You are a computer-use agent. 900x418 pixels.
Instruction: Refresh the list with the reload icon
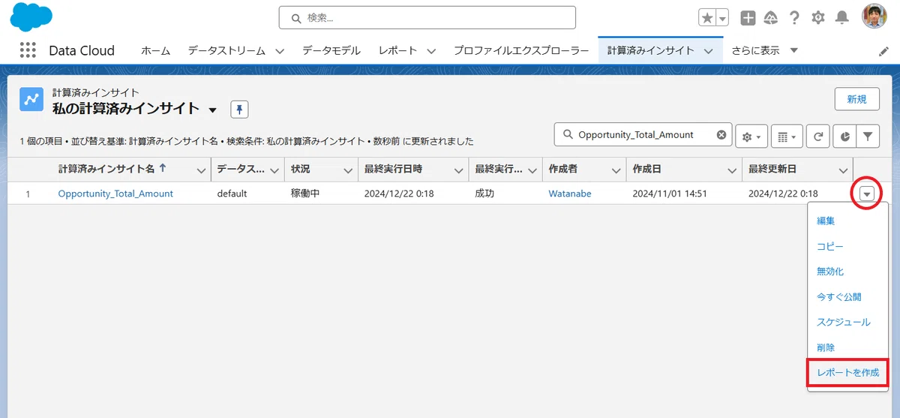click(x=819, y=137)
